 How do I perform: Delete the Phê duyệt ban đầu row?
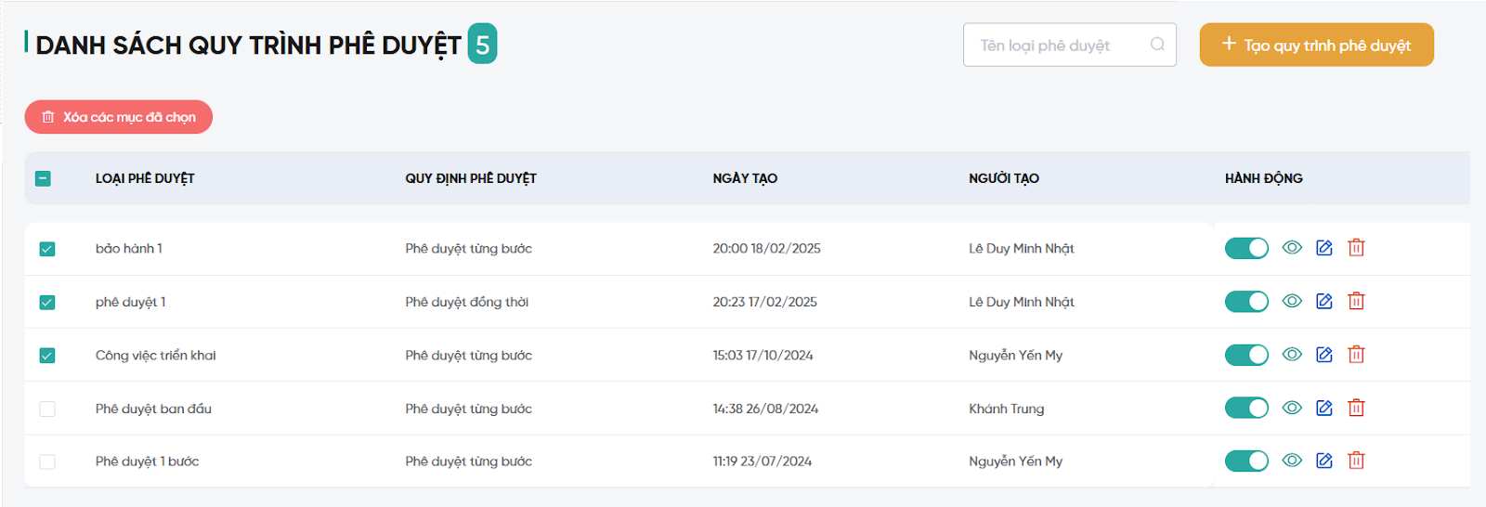click(1356, 408)
